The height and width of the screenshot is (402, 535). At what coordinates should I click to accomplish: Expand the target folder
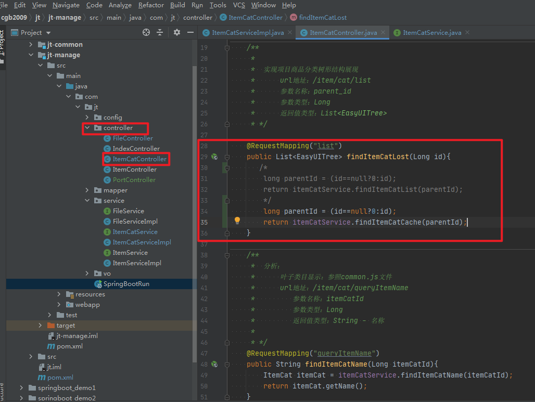[40, 325]
